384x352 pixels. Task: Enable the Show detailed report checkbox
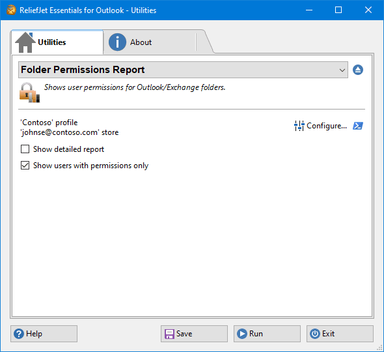[25, 149]
